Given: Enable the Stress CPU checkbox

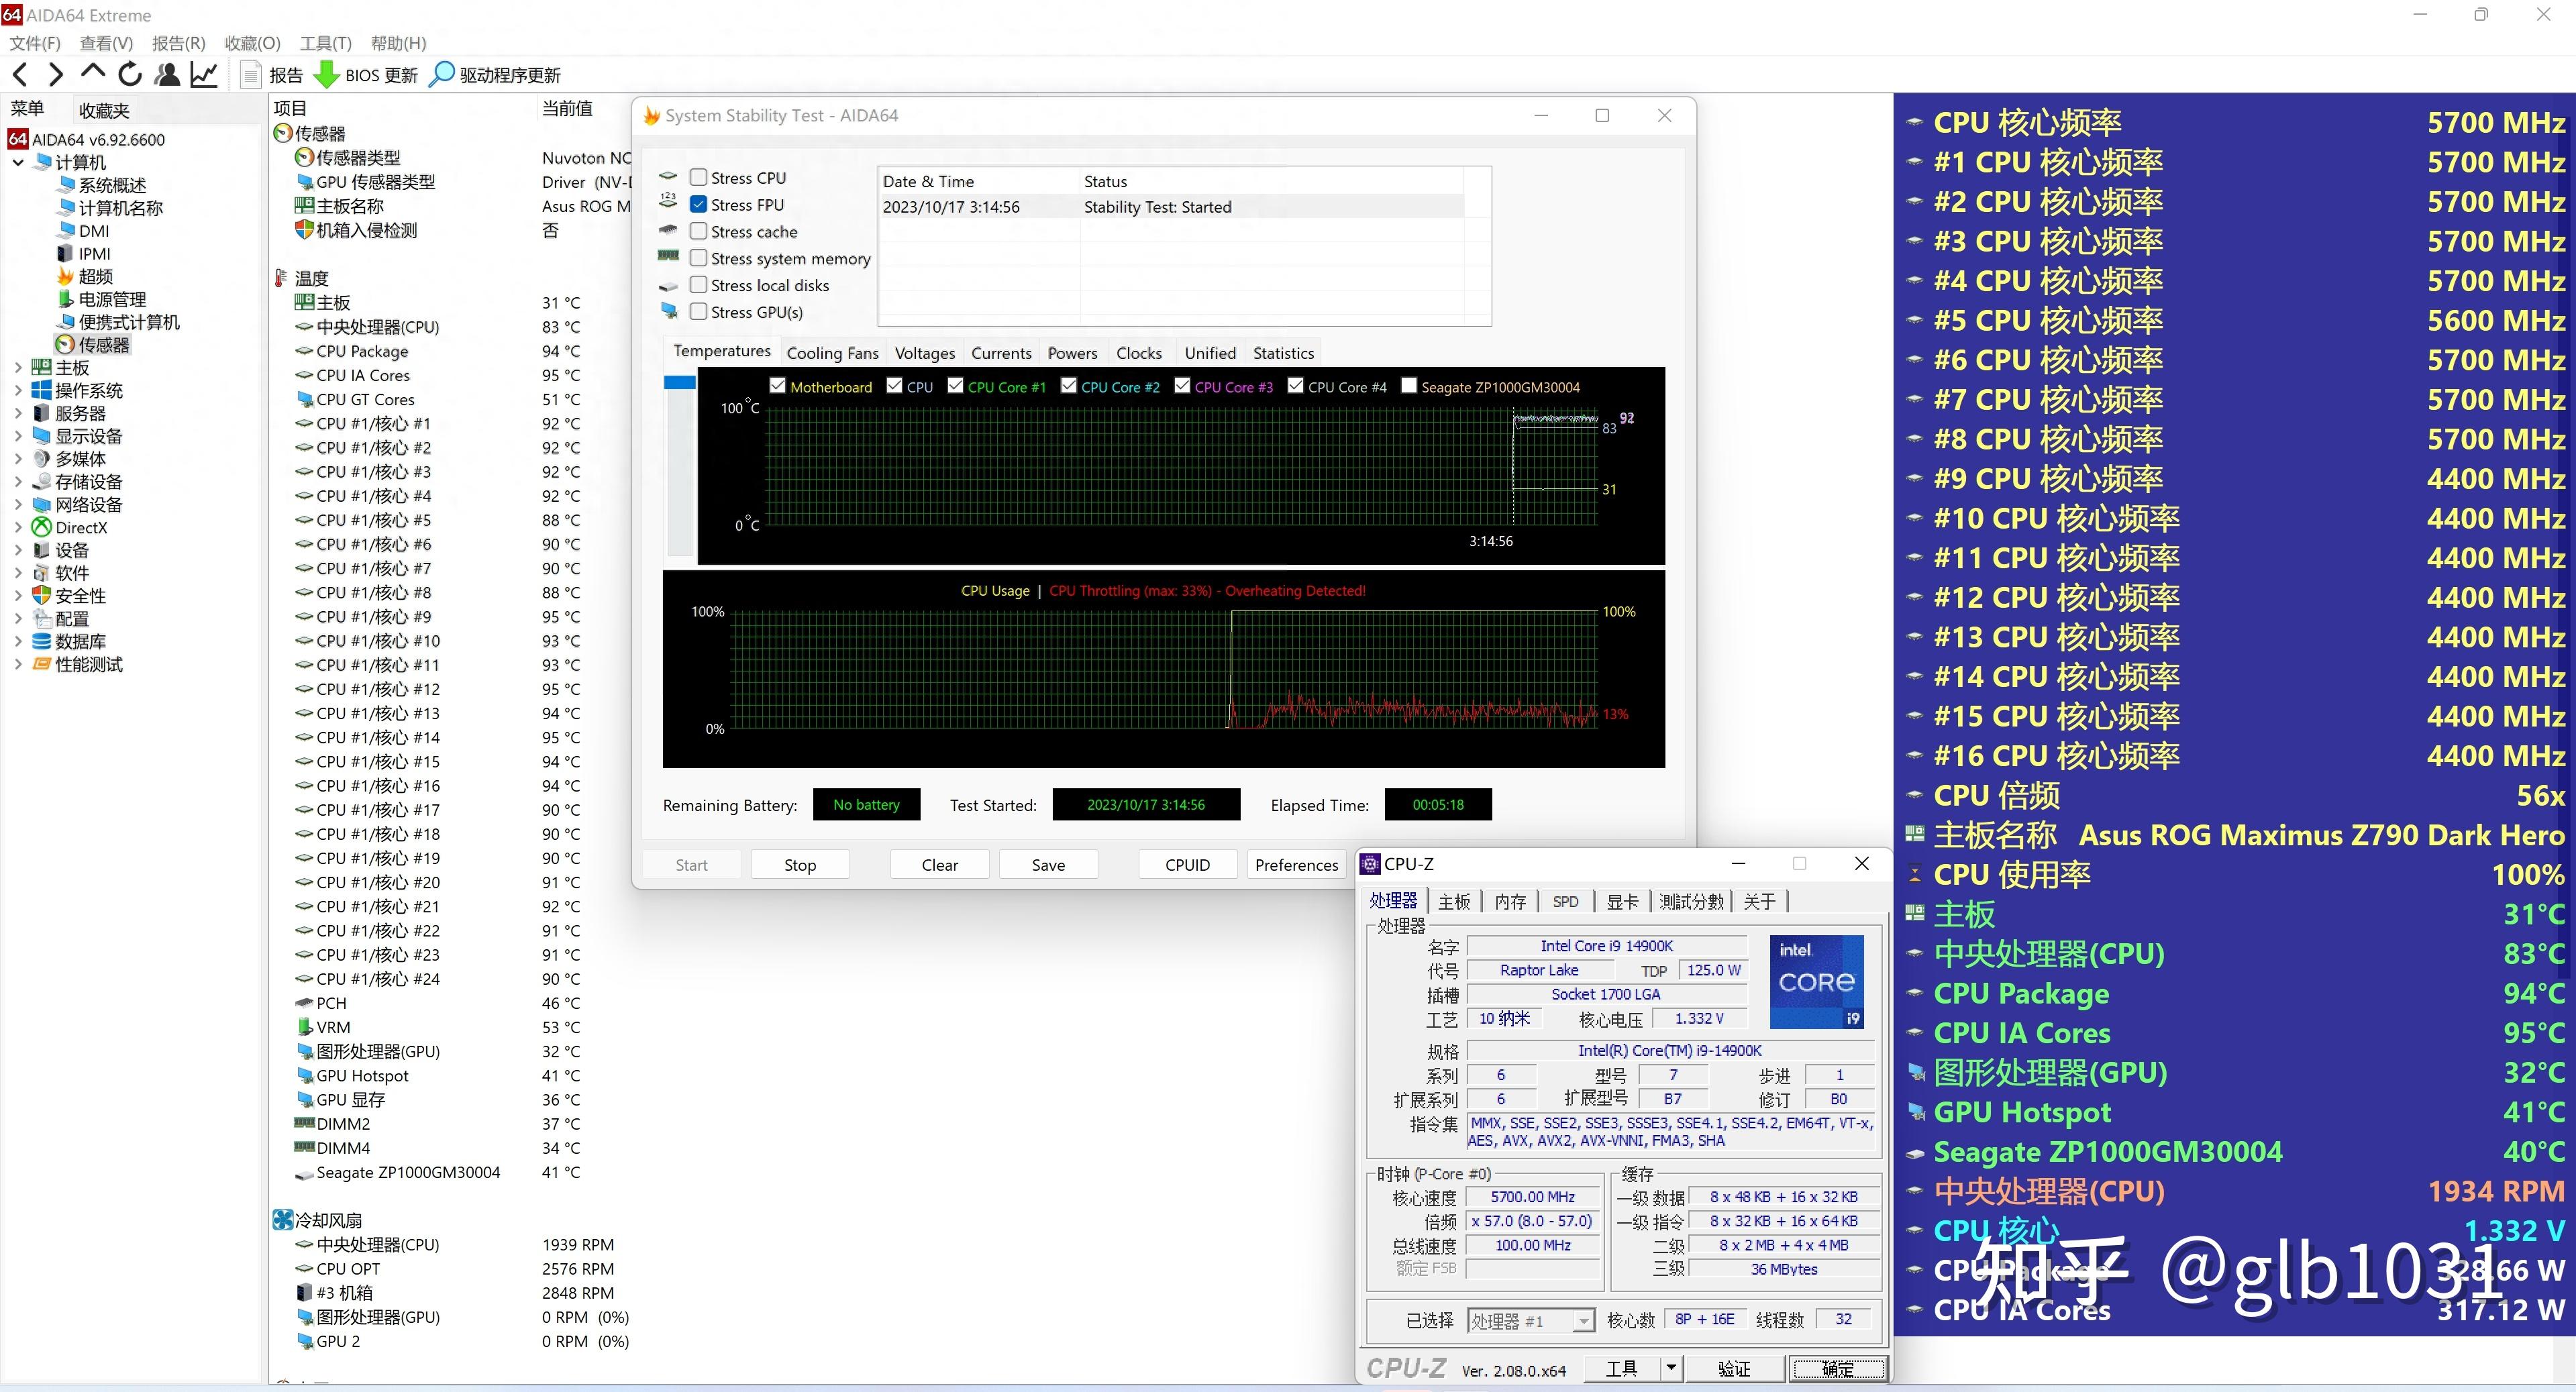Looking at the screenshot, I should point(699,177).
